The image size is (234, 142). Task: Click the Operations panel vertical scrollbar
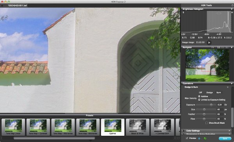(232, 117)
